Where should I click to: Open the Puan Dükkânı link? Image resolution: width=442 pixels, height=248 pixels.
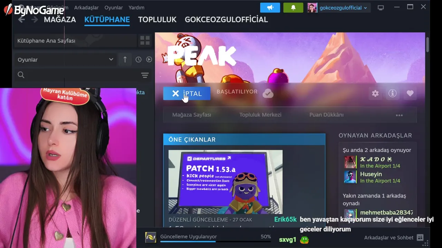pos(326,115)
